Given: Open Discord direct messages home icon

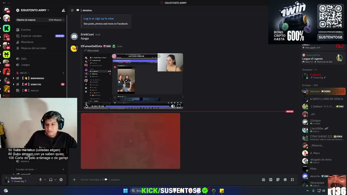Looking at the screenshot, I should click(x=7, y=10).
